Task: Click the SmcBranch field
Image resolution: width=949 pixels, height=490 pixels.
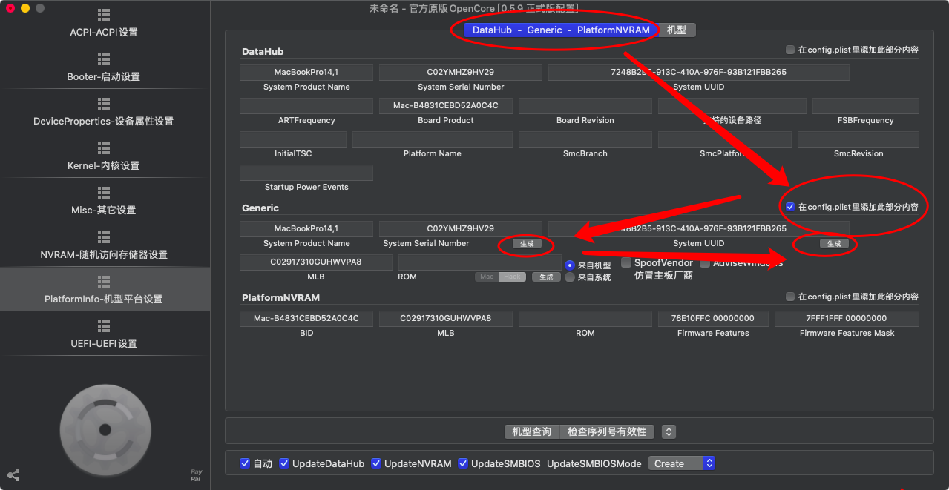Action: coord(585,139)
